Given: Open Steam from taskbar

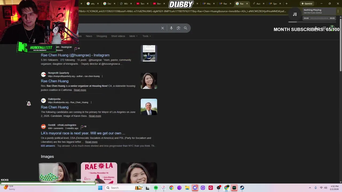Looking at the screenshot, I should point(242,188).
